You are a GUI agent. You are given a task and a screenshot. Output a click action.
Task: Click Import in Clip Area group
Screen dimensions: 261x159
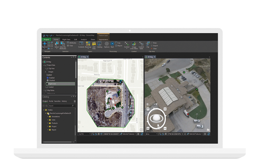click(155, 46)
